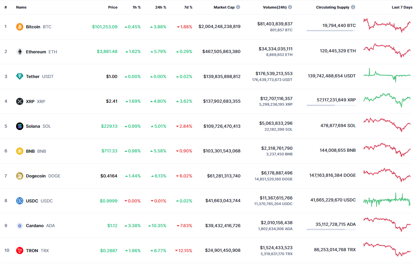The height and width of the screenshot is (264, 416).
Task: Click the Volume(24h) info icon
Action: coord(290,7)
